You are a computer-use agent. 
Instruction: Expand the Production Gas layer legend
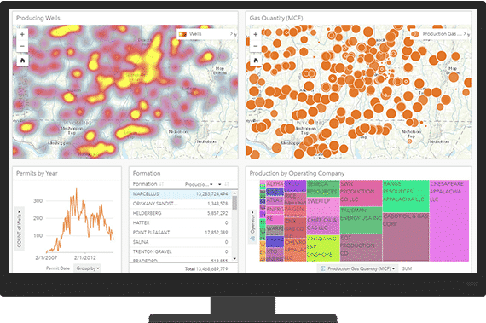(465, 33)
